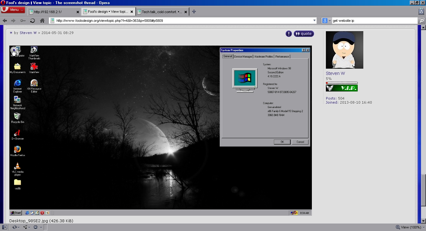Reload the current page
The height and width of the screenshot is (231, 426).
click(32, 21)
